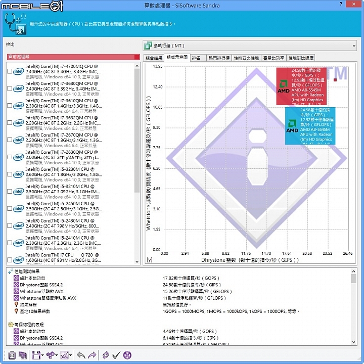The height and width of the screenshot is (364, 364).
Task: Click the refresh results icon
Action: point(106,355)
